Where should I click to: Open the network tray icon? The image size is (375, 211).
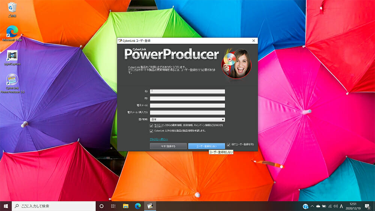coord(330,206)
